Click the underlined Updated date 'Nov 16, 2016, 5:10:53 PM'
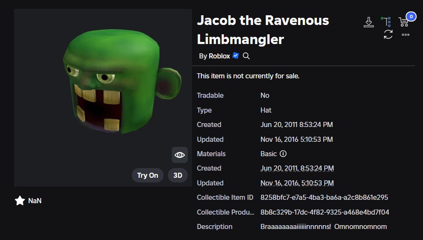The image size is (423, 240). (297, 183)
